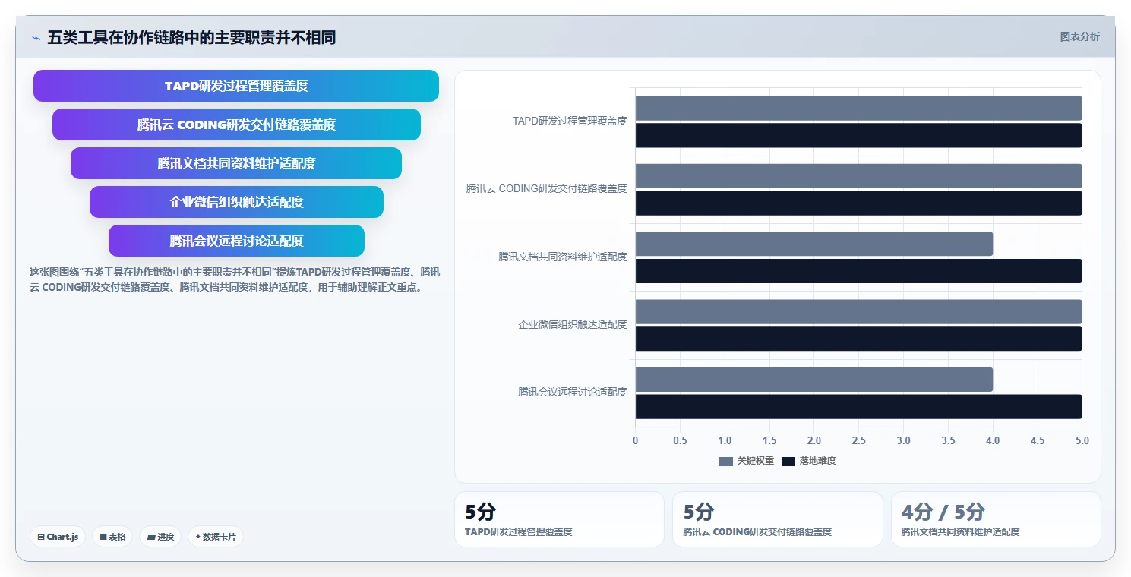
Task: Click the dark 落地难度 legend color swatch
Action: pyautogui.click(x=788, y=462)
